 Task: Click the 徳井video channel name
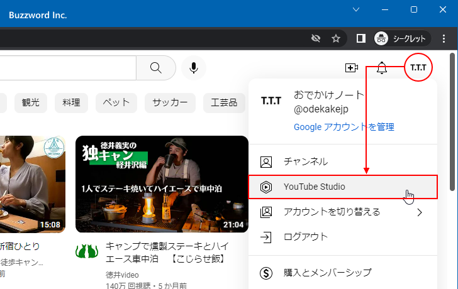point(122,275)
